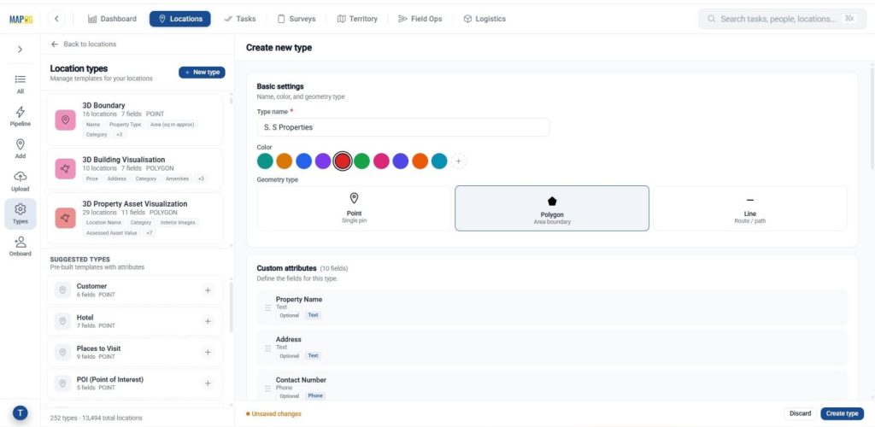Switch to the Territory tab
Image resolution: width=875 pixels, height=427 pixels.
click(x=357, y=19)
